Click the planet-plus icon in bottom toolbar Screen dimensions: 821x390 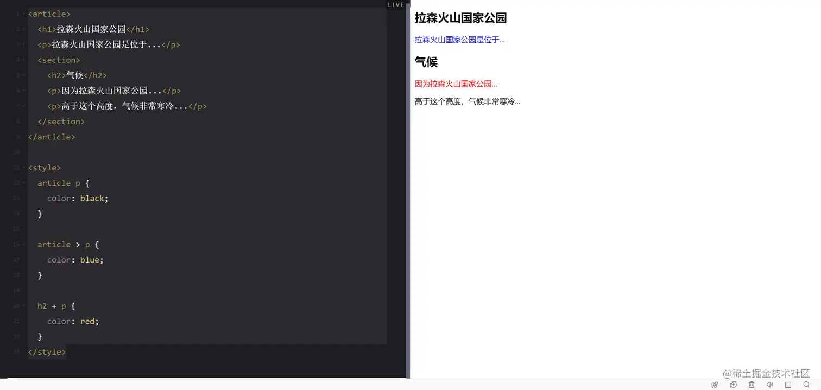point(733,385)
